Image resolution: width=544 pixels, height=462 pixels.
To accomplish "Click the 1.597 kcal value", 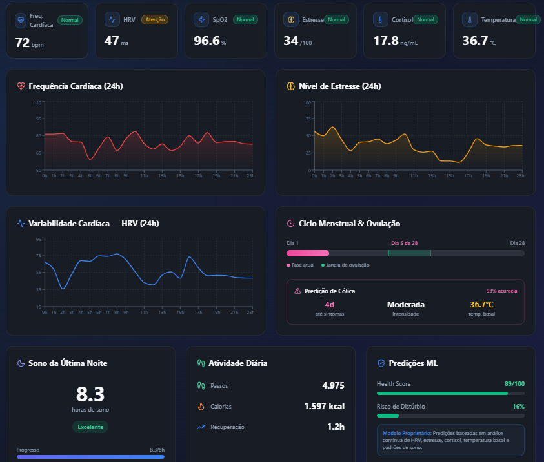I will (325, 406).
